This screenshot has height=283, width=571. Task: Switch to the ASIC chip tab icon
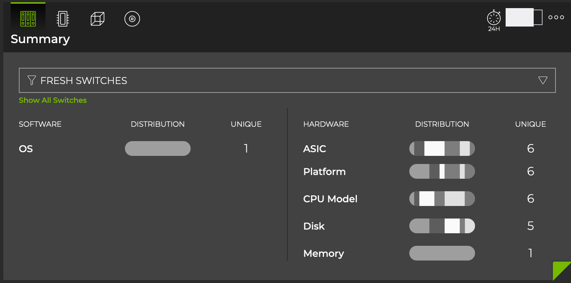(63, 18)
